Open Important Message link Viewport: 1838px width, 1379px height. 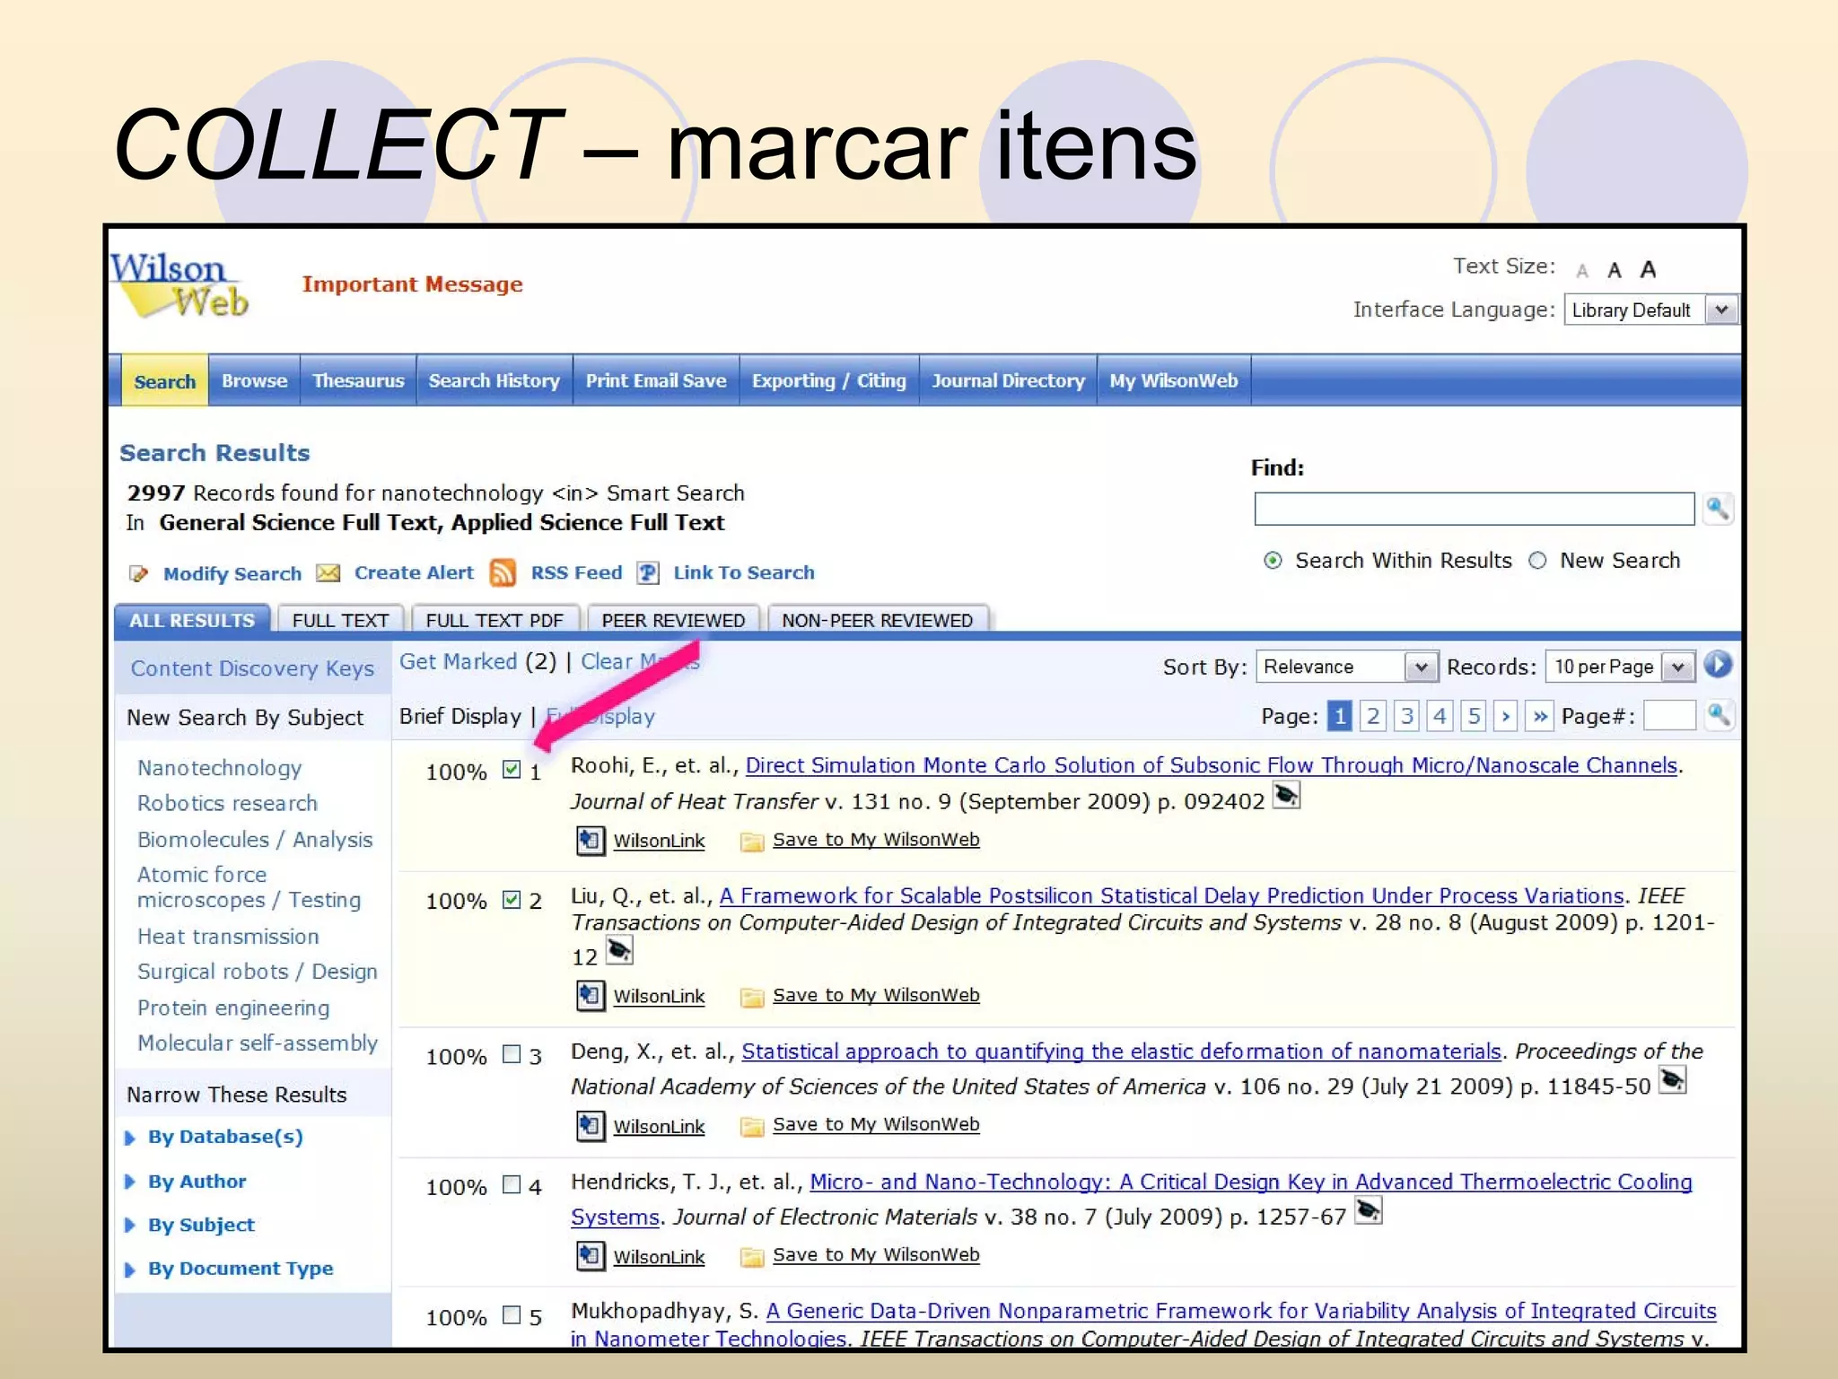(x=412, y=284)
